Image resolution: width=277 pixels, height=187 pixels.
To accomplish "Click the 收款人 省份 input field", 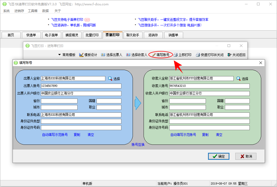I will 187,101.
